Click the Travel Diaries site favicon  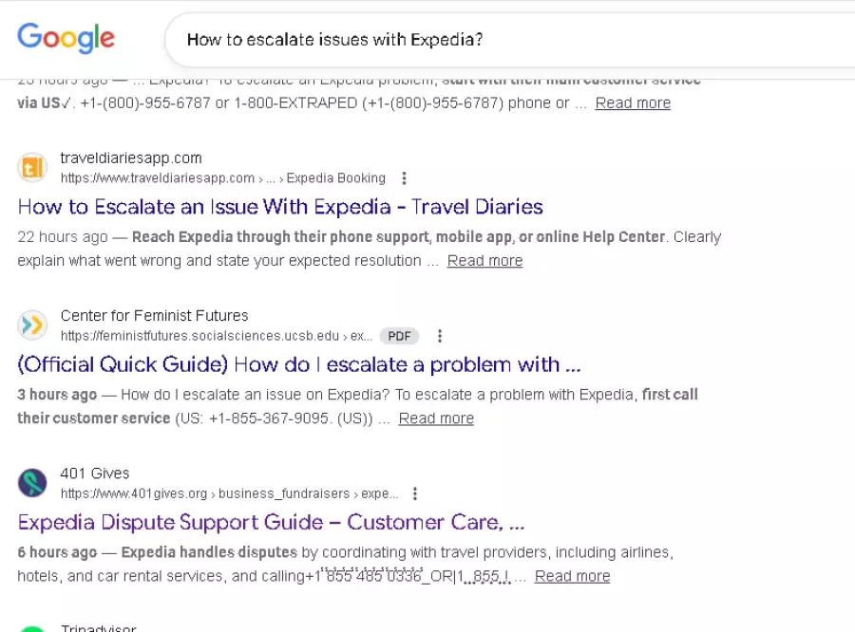point(32,168)
